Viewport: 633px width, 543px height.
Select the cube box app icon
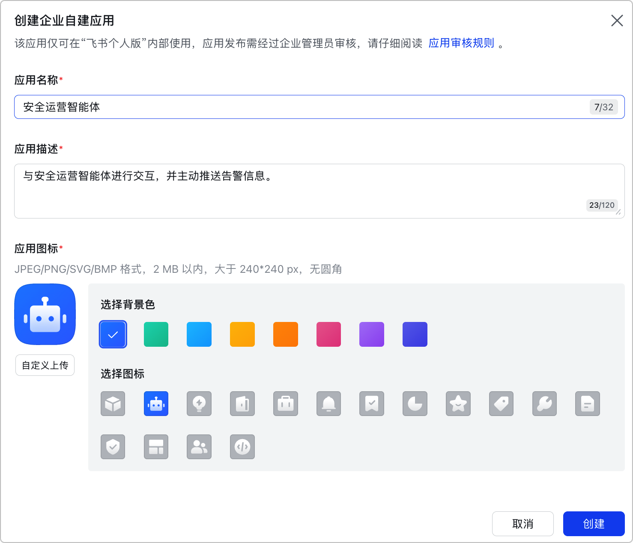(x=113, y=404)
